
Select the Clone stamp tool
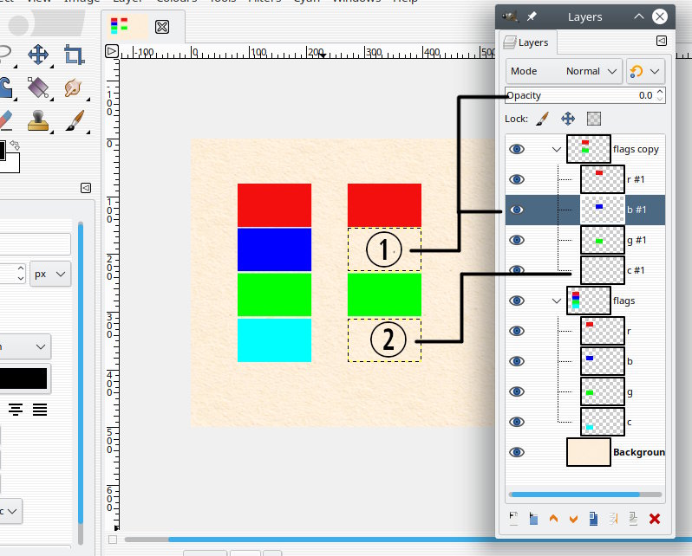pos(38,120)
